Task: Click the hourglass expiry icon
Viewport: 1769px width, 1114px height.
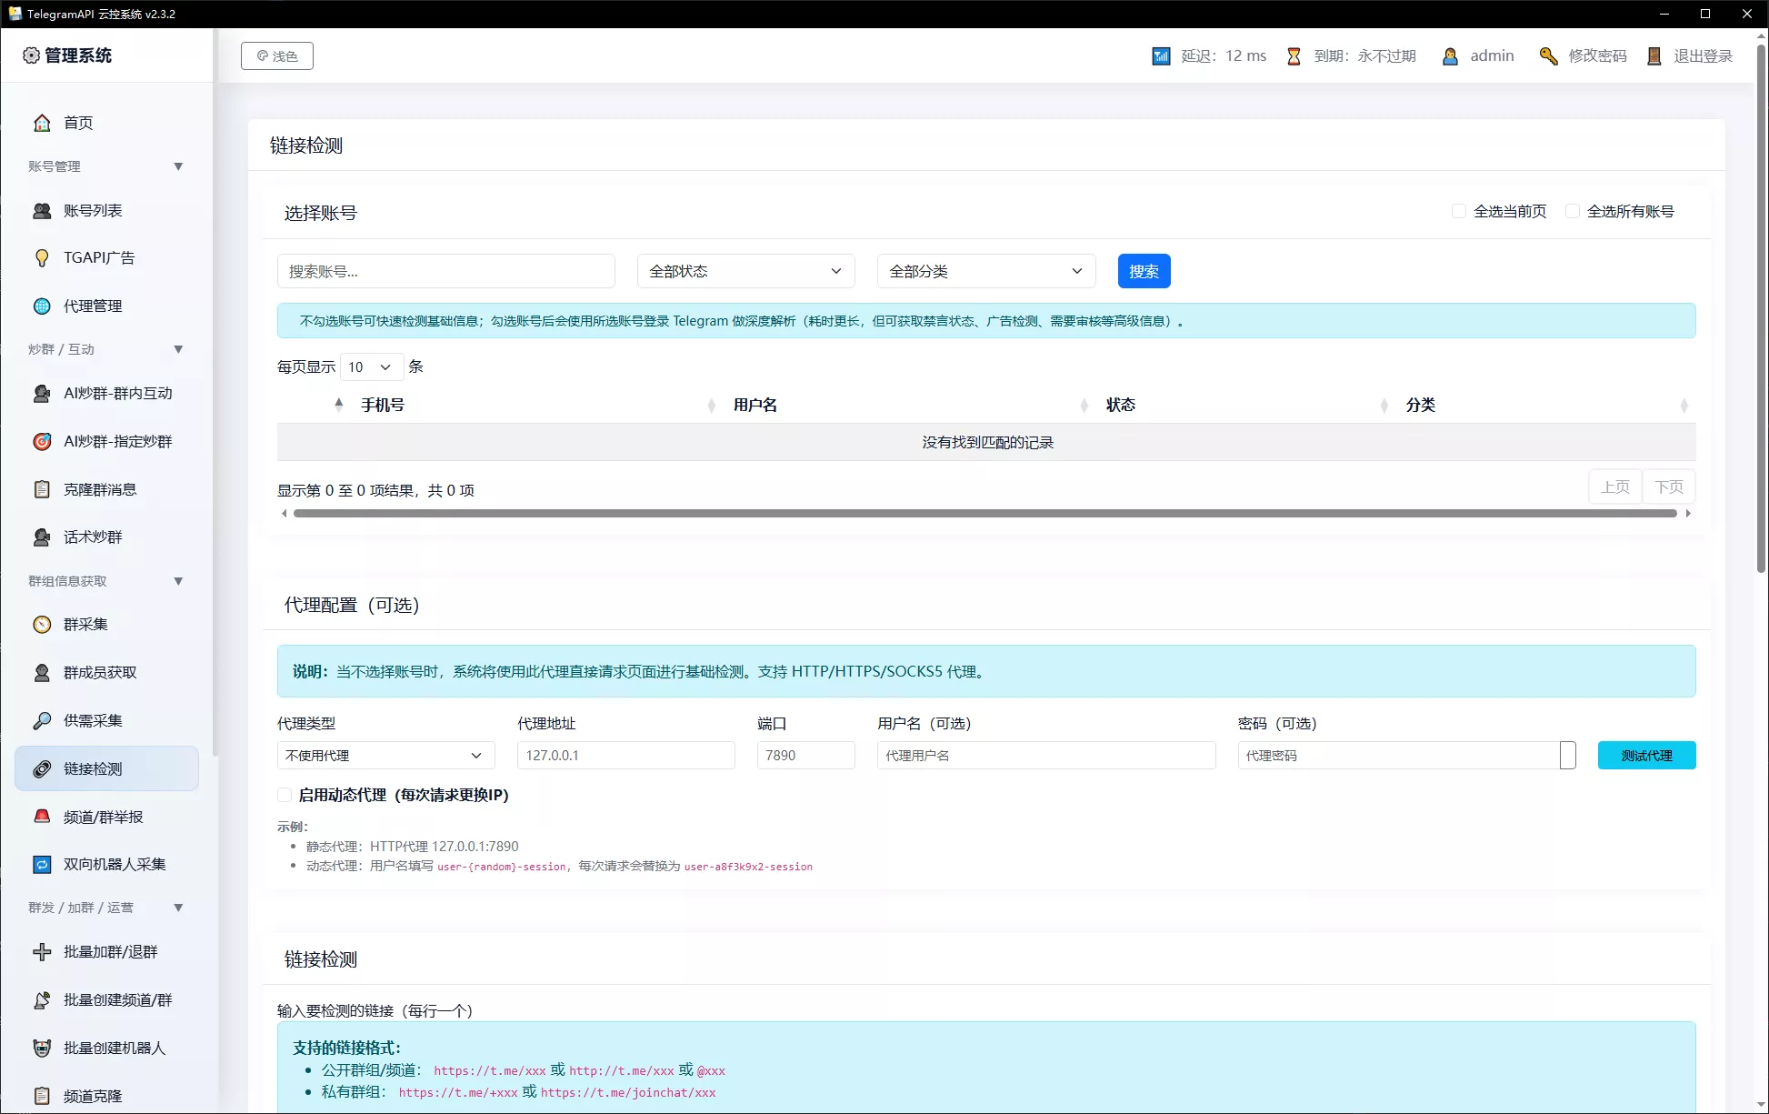Action: click(1294, 56)
